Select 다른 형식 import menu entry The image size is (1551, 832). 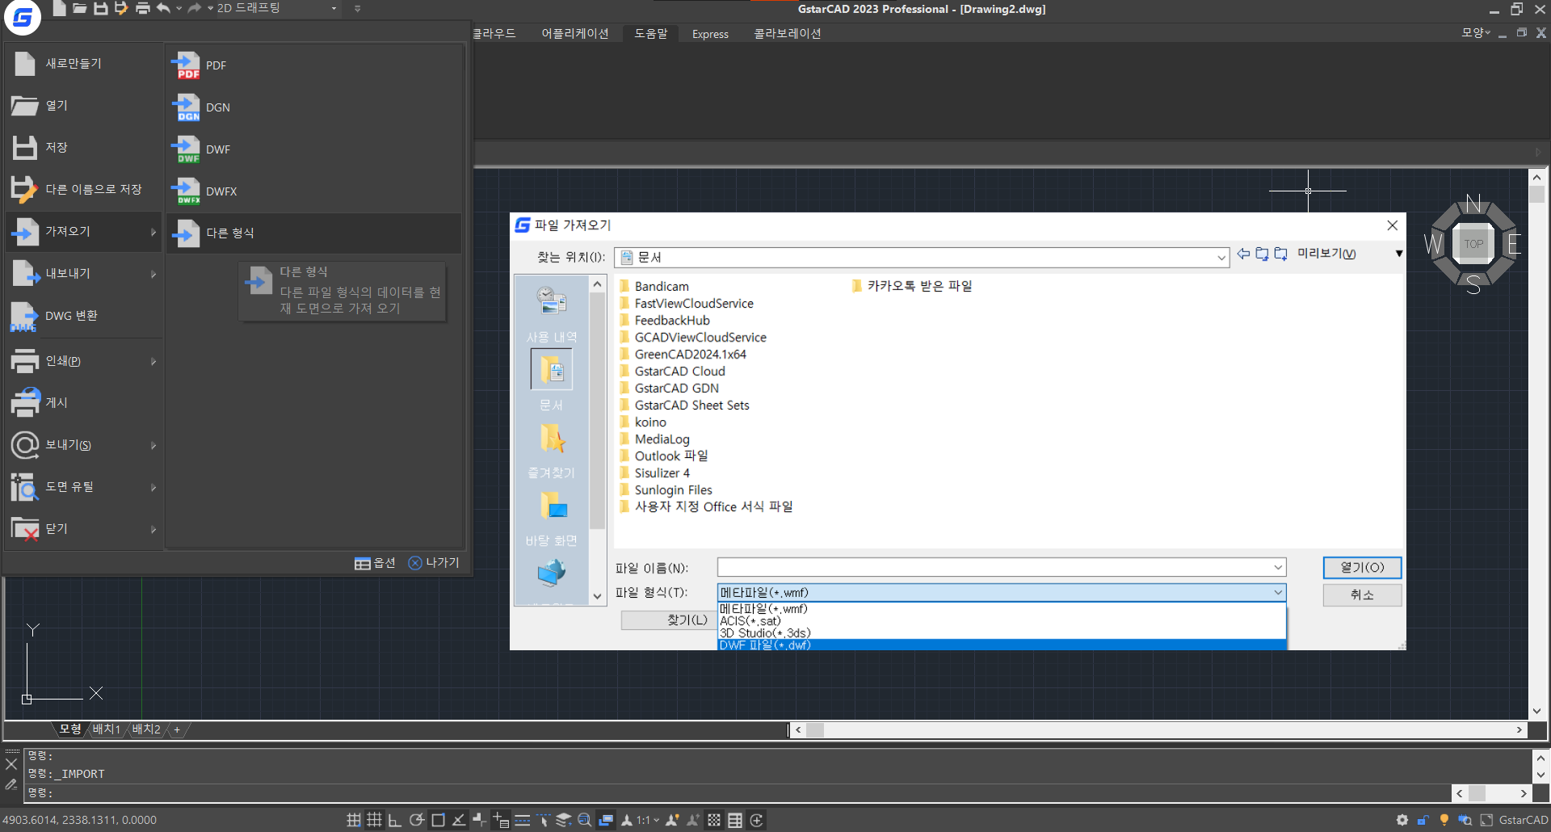coord(313,233)
